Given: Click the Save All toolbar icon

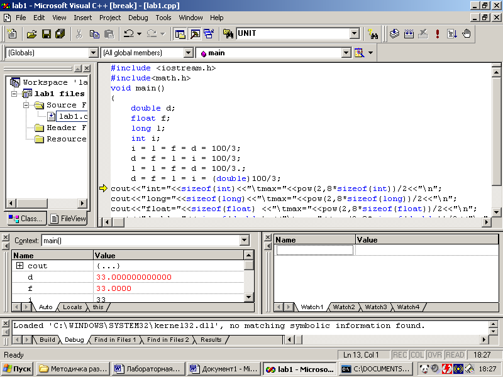Looking at the screenshot, I should [60, 33].
